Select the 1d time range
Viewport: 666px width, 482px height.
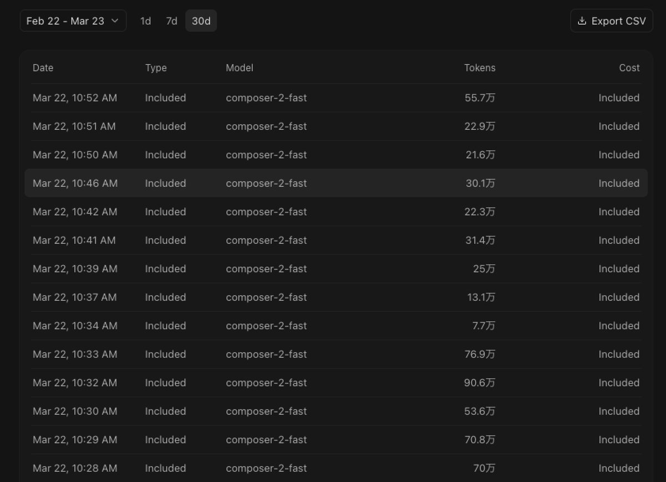(x=145, y=21)
